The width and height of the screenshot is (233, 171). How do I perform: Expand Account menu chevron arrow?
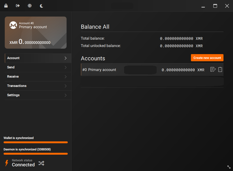point(66,58)
